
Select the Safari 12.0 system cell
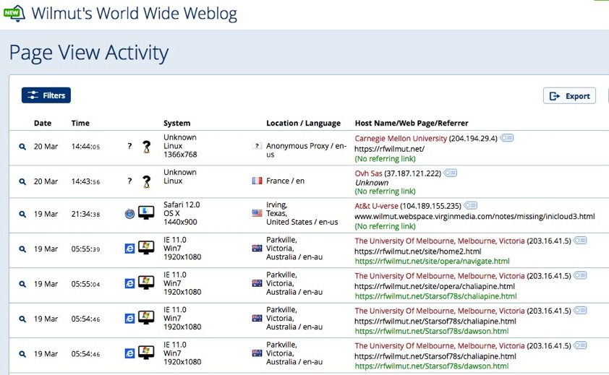pos(182,213)
